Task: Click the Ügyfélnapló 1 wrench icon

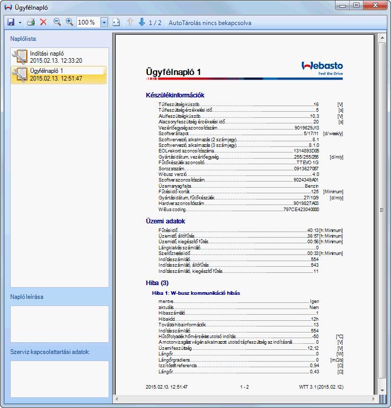Action: [x=20, y=74]
